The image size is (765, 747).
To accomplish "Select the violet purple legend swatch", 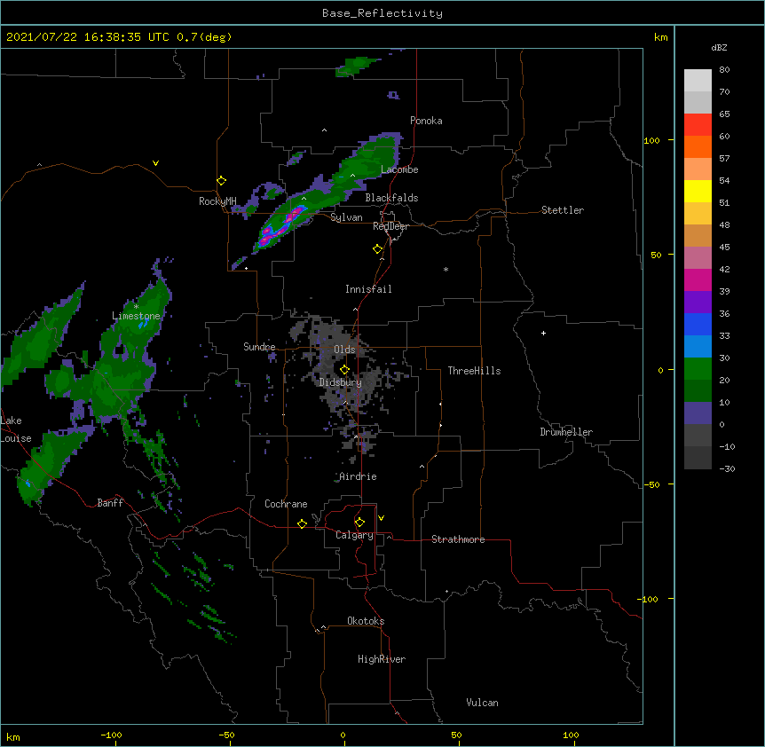I will [x=698, y=303].
